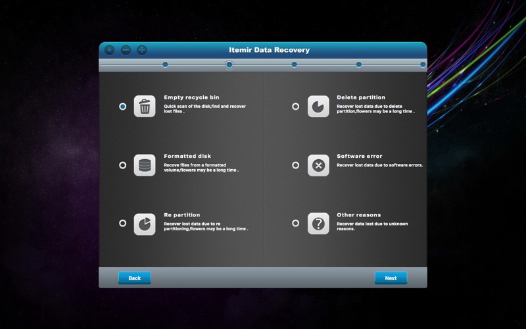The height and width of the screenshot is (329, 526).
Task: Click the Delete partition pie icon
Action: click(318, 106)
